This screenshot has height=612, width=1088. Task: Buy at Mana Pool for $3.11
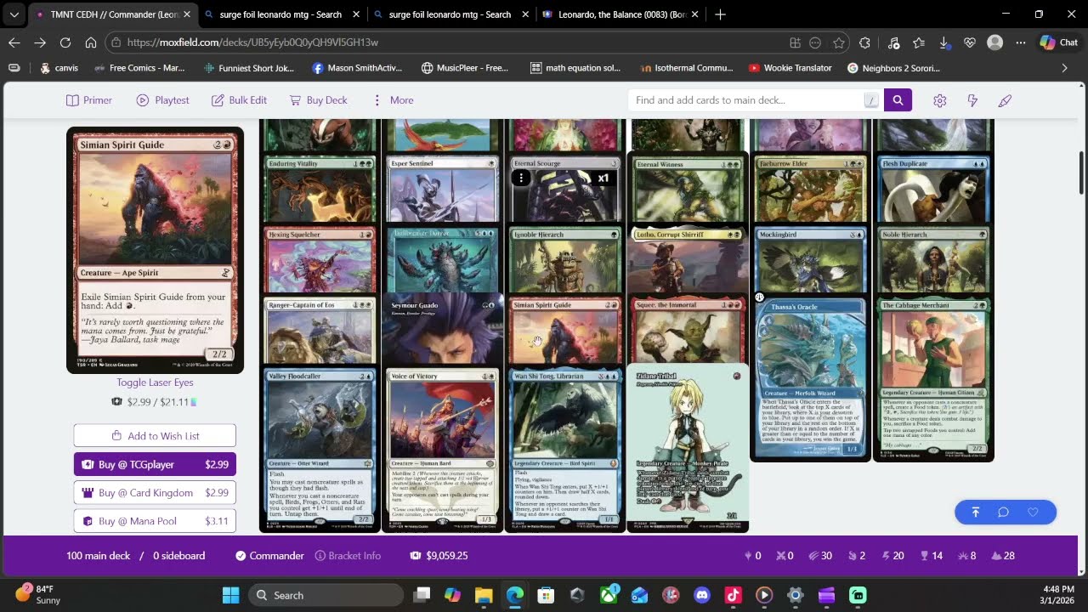tap(155, 521)
